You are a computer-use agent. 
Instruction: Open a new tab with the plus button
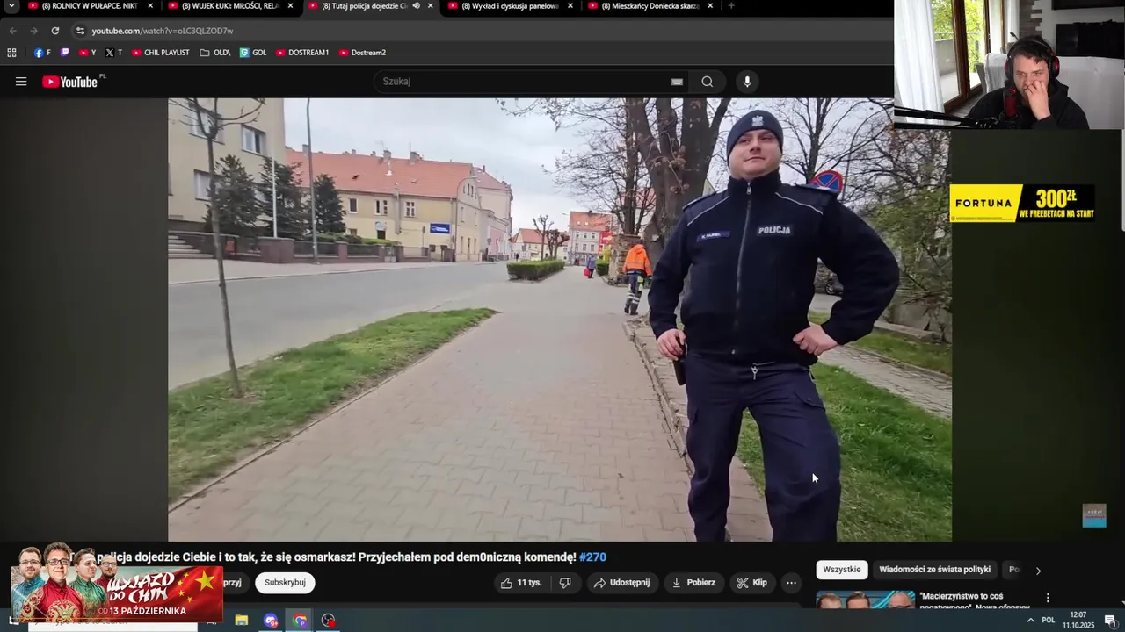pyautogui.click(x=731, y=6)
